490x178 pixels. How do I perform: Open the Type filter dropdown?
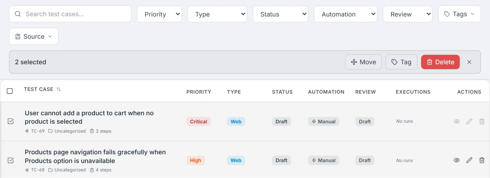[x=217, y=14]
